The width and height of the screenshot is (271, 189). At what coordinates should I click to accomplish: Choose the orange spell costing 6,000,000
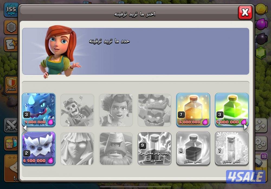point(193,110)
